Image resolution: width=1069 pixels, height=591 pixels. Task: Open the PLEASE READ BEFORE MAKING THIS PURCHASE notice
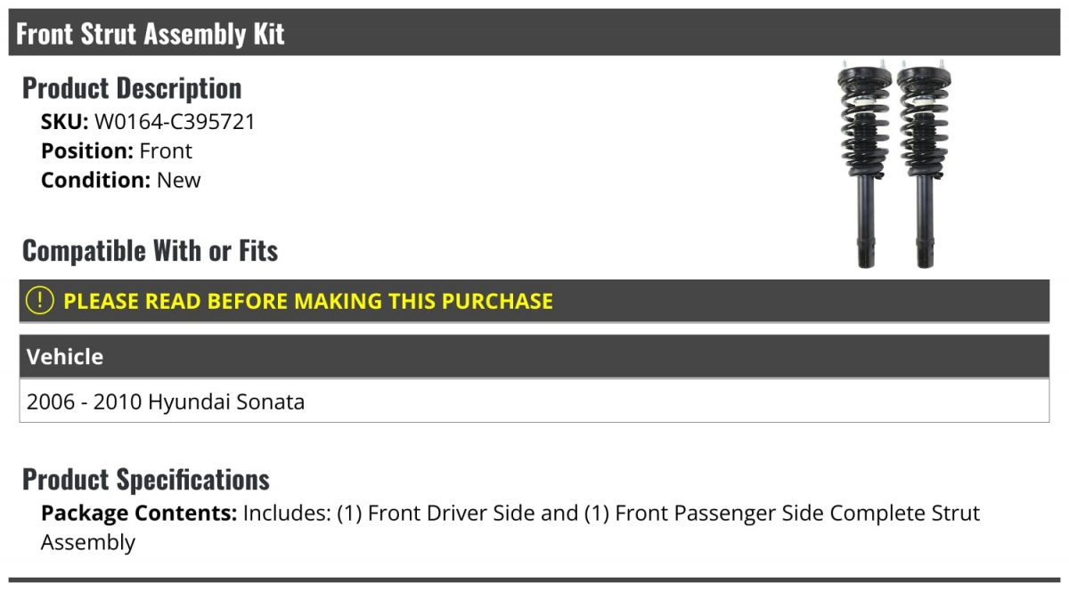[x=308, y=301]
